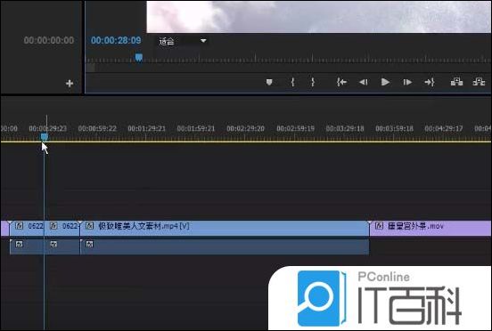
Task: Click program timecode 00:00:28:09
Action: (x=116, y=40)
